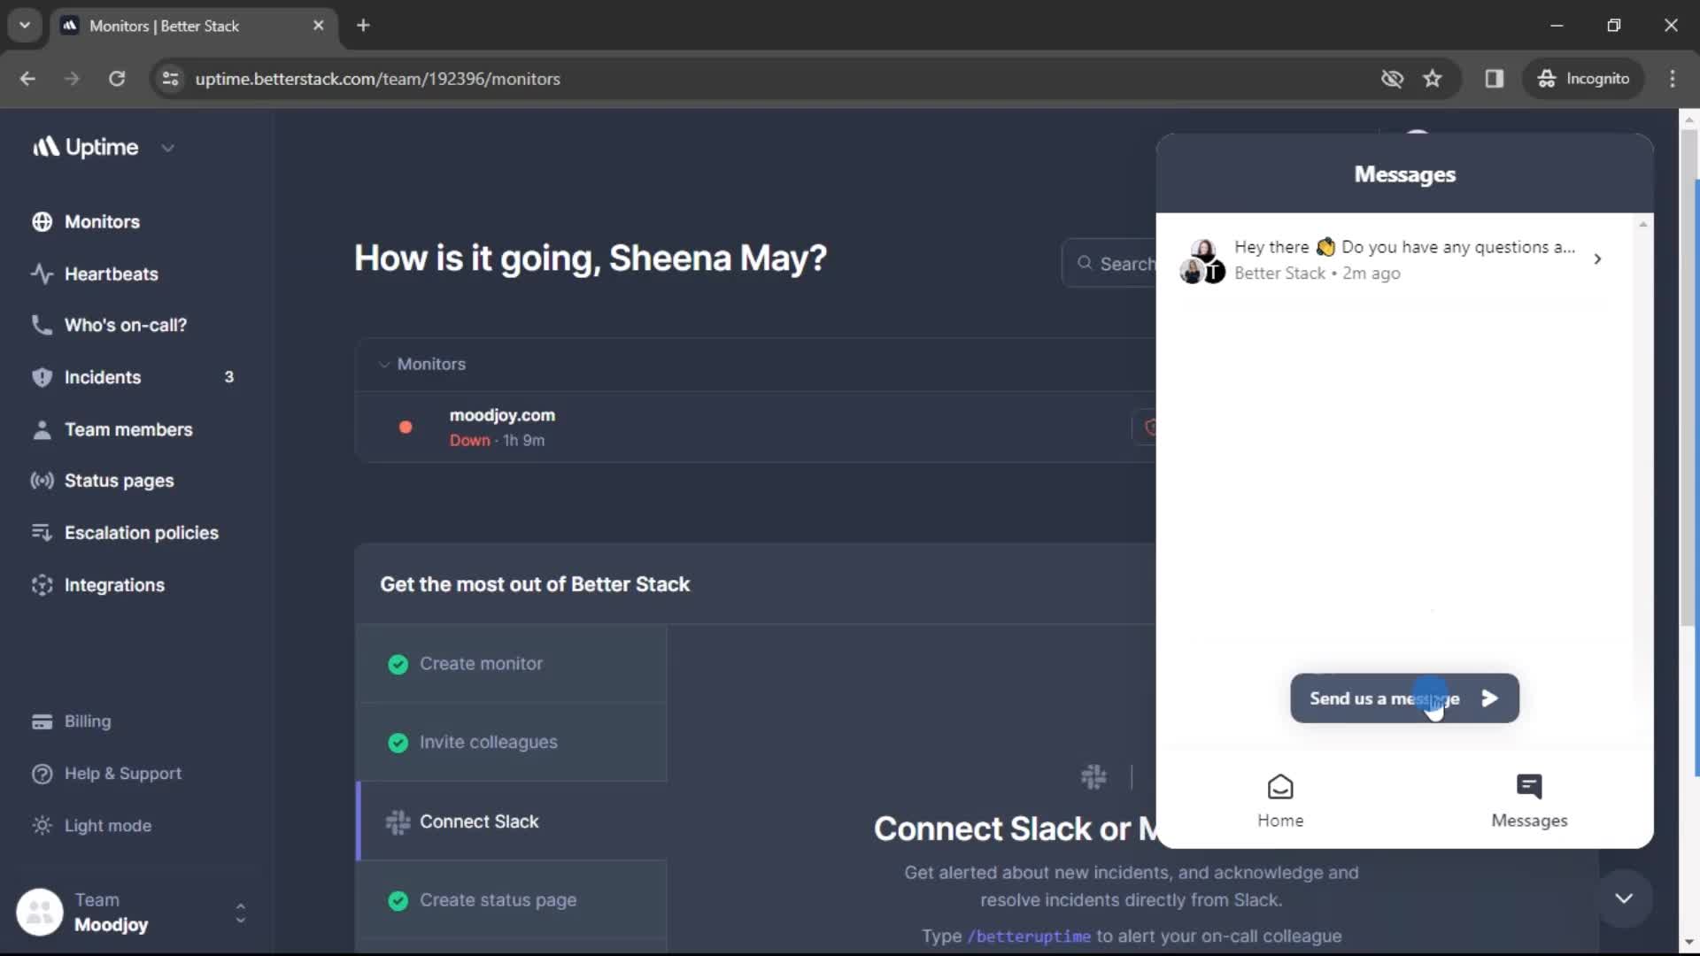Viewport: 1700px width, 956px height.
Task: Click the red down status dot
Action: 406,427
